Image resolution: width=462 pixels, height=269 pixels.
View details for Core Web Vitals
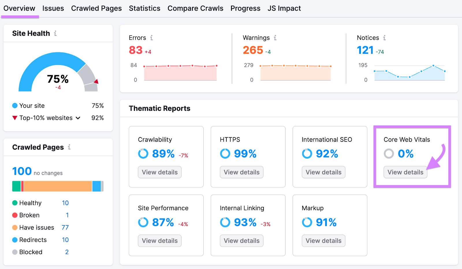pos(405,172)
